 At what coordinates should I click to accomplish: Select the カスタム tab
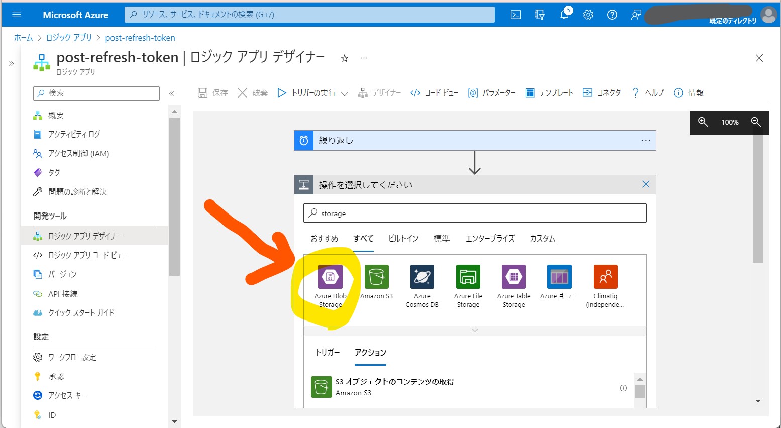pos(543,239)
